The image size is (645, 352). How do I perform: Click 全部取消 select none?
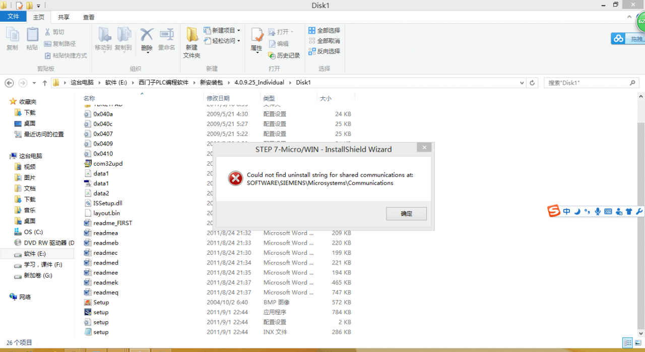(324, 41)
